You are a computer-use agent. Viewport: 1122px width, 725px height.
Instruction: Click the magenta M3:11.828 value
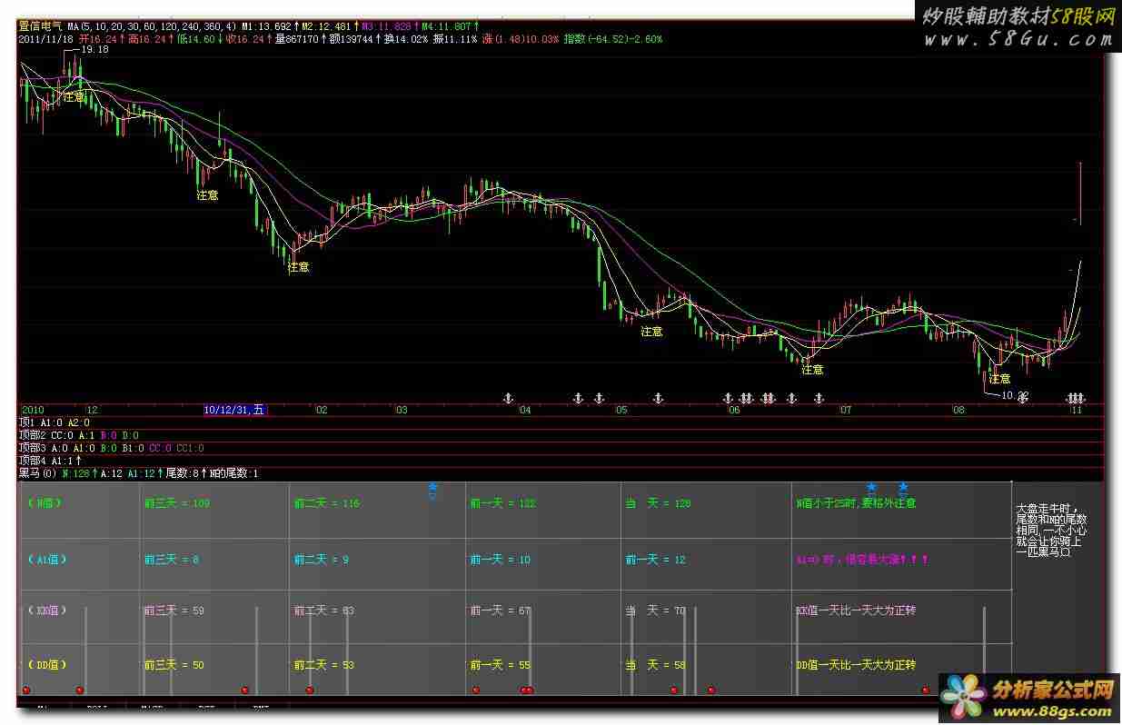[x=389, y=26]
